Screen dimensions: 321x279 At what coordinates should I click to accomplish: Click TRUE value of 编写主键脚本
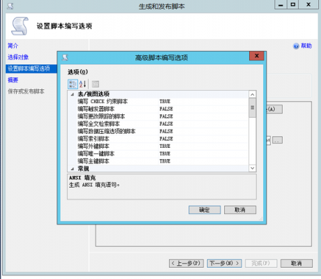tap(165, 161)
